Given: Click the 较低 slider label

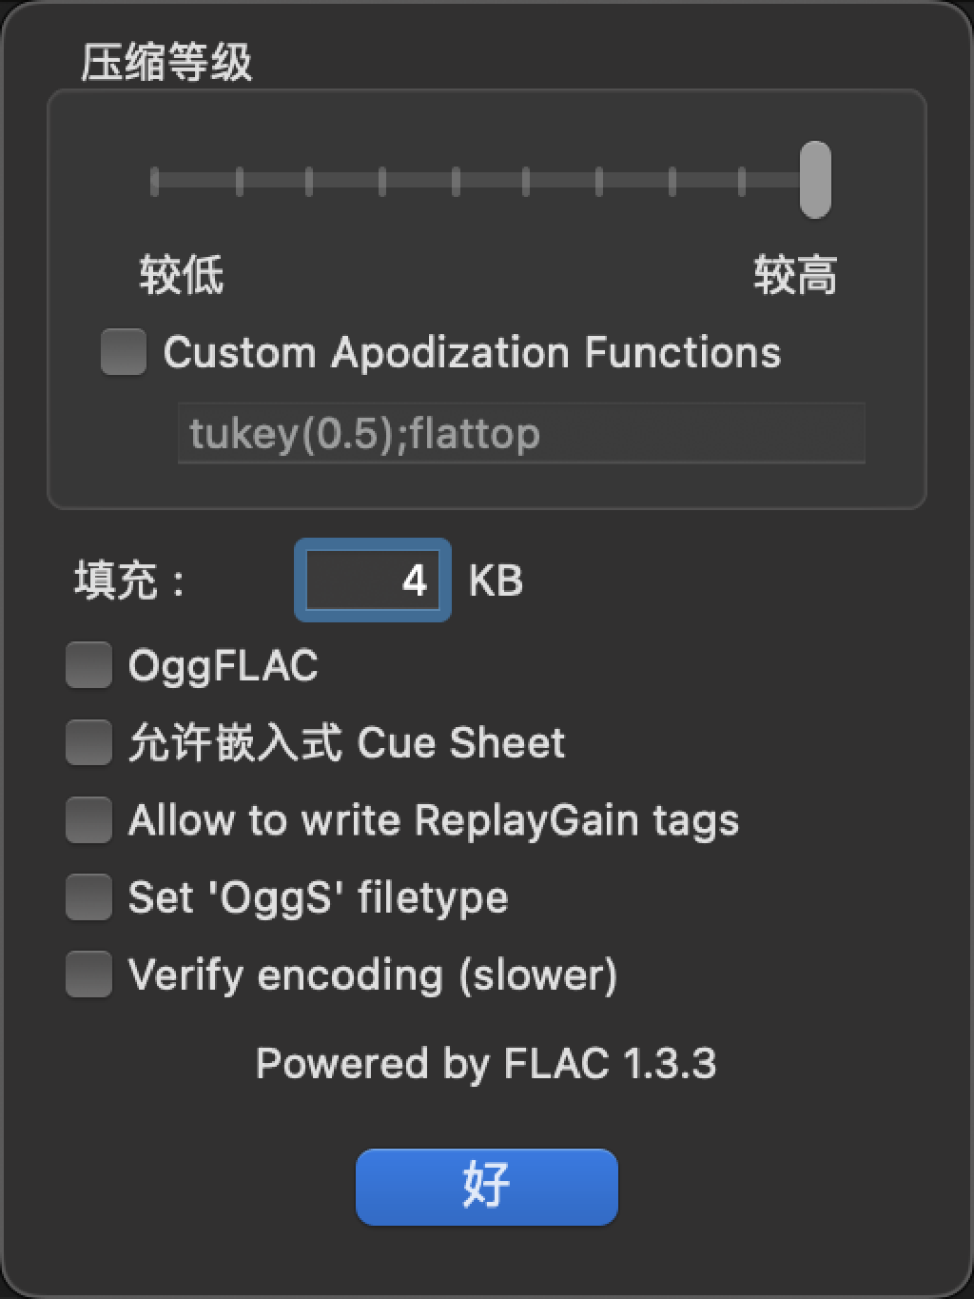Looking at the screenshot, I should point(183,275).
